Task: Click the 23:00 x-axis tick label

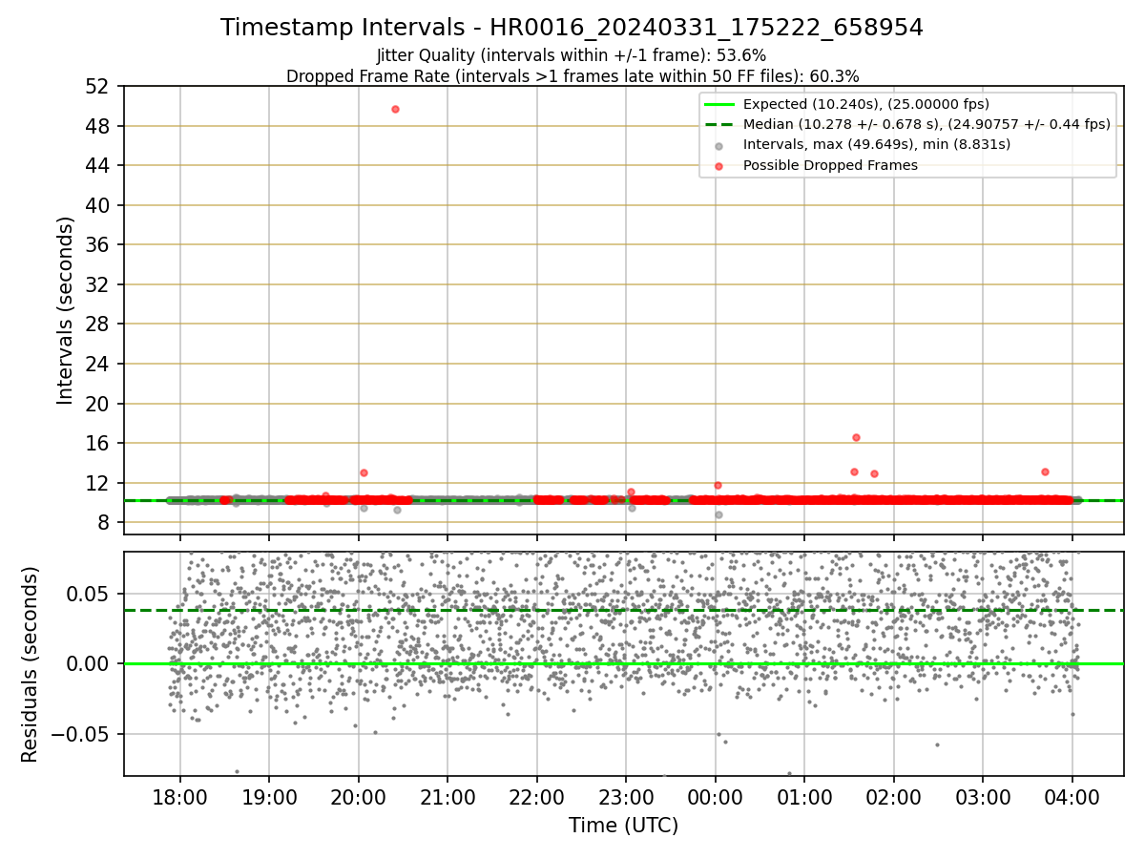Action: click(x=626, y=796)
